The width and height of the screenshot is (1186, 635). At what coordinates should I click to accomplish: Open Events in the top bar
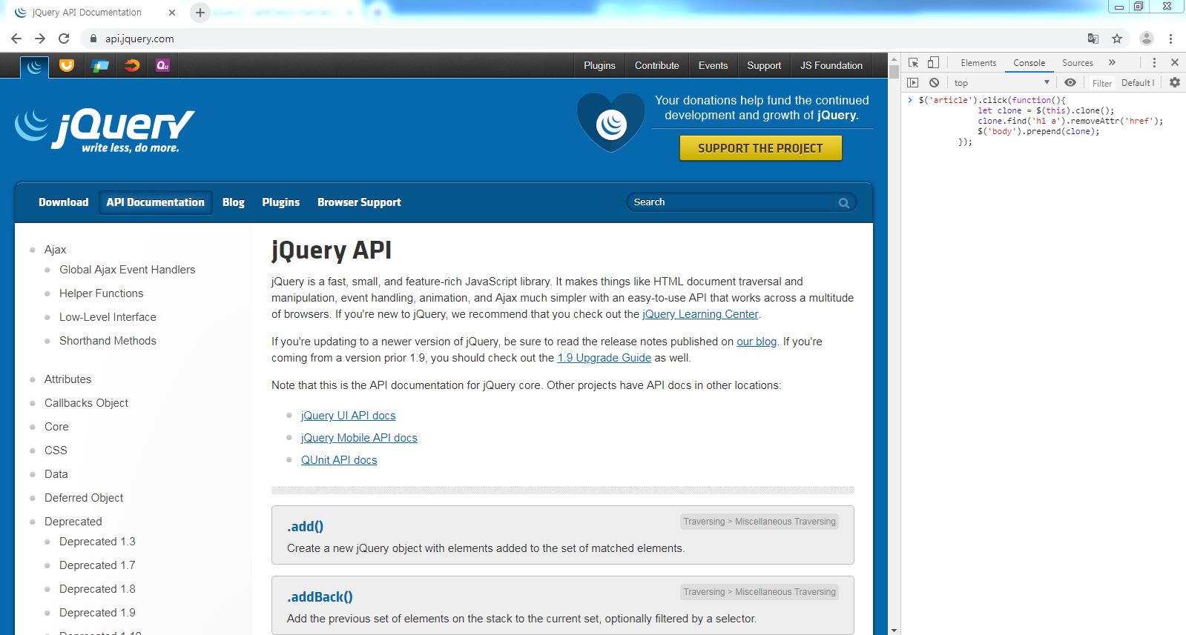[x=713, y=65]
